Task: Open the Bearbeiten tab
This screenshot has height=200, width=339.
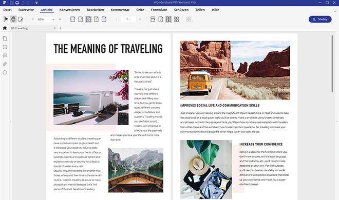Action: pos(96,10)
